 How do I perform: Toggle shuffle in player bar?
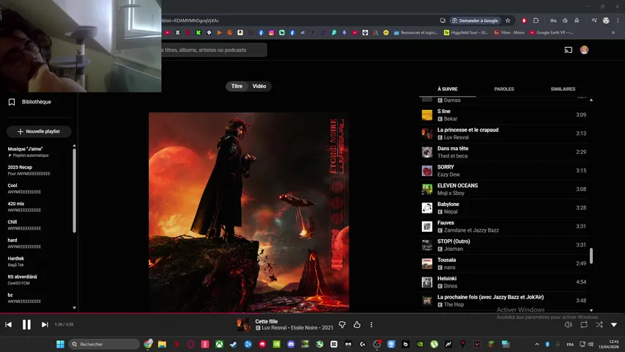click(x=599, y=325)
